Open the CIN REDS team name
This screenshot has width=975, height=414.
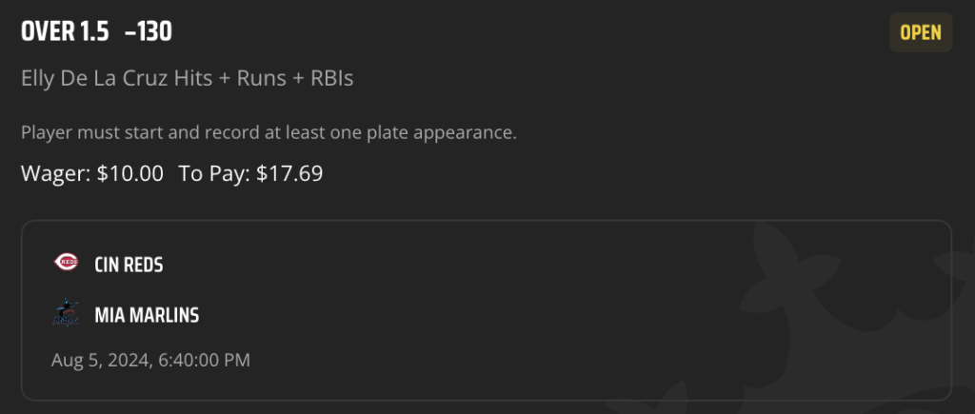click(x=129, y=265)
